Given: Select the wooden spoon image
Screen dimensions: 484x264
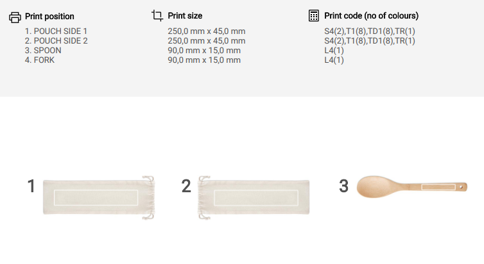Looking at the screenshot, I should click(x=412, y=186).
